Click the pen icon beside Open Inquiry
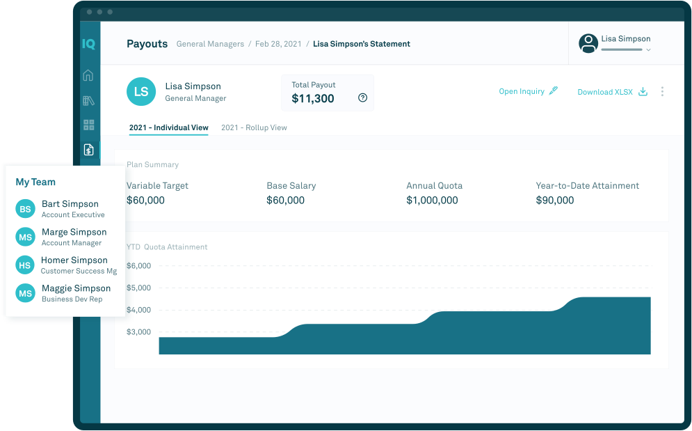Image resolution: width=692 pixels, height=431 pixels. click(553, 91)
